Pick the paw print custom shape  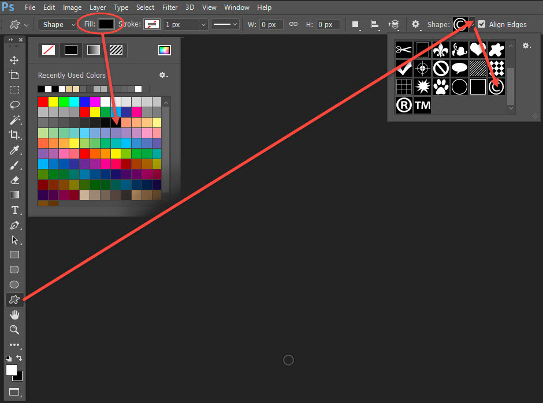tap(441, 86)
